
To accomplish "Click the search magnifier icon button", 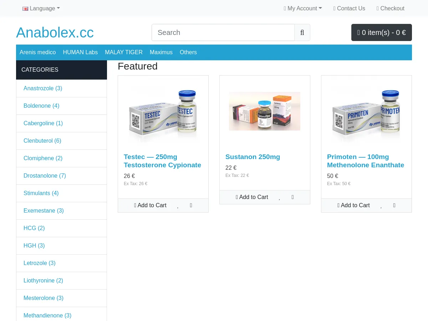I will pos(302,32).
